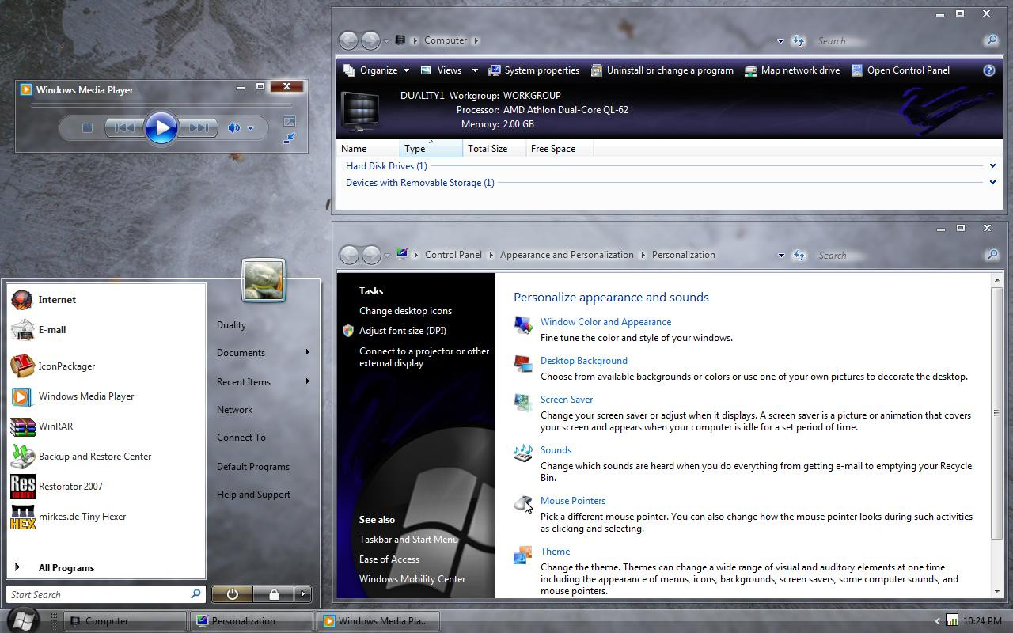The height and width of the screenshot is (633, 1013).
Task: Open E-mail from Start menu
Action: coord(106,330)
